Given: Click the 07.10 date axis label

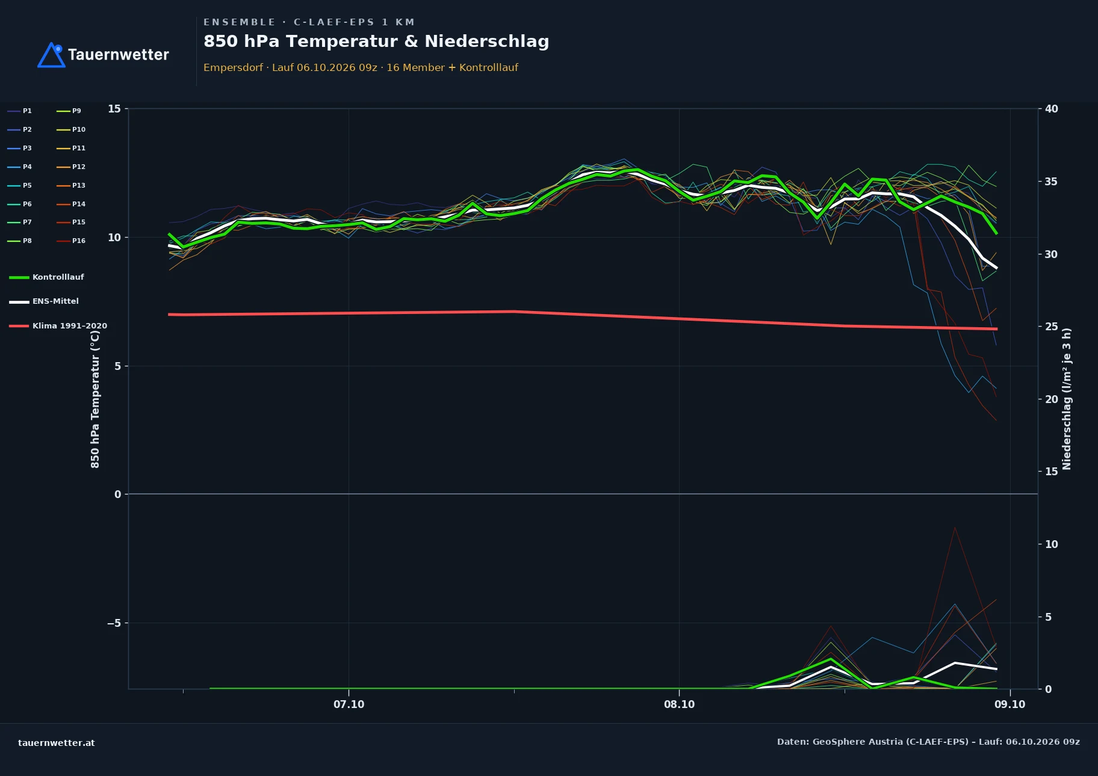Looking at the screenshot, I should [x=349, y=704].
